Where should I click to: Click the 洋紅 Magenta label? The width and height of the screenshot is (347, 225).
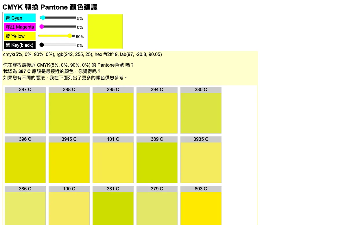tap(20, 27)
